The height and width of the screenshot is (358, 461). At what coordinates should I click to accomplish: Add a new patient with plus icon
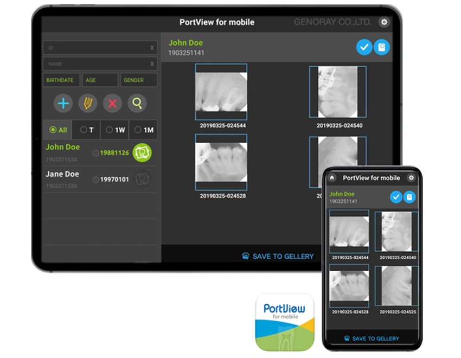tap(63, 104)
